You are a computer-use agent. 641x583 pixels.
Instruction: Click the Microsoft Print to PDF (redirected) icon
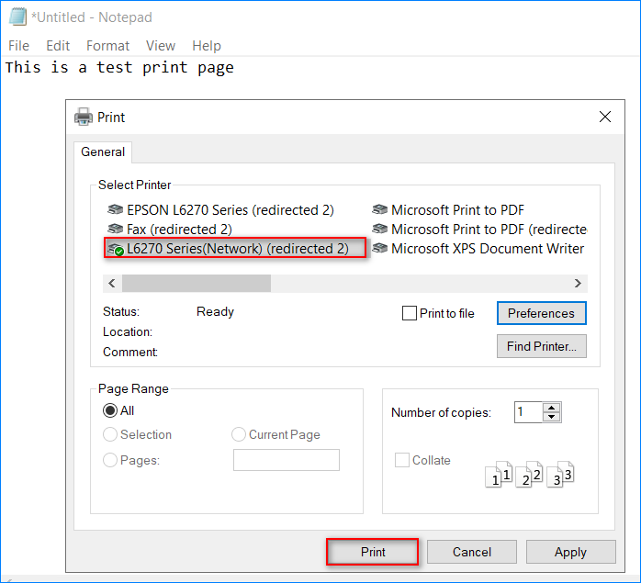pos(380,229)
